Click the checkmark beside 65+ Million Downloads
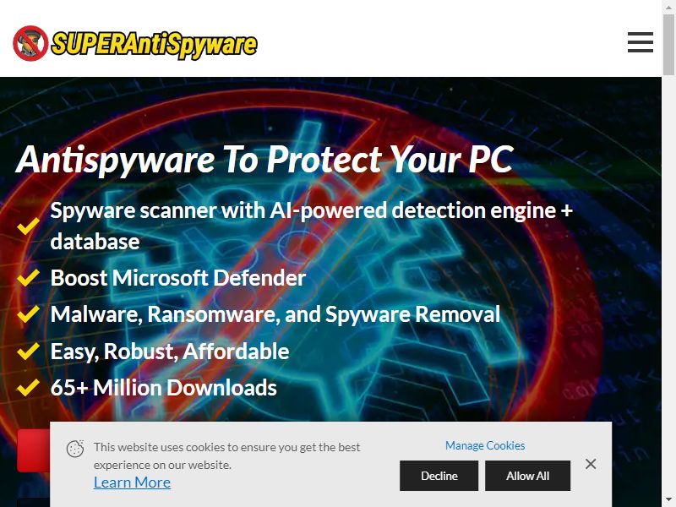 click(29, 388)
